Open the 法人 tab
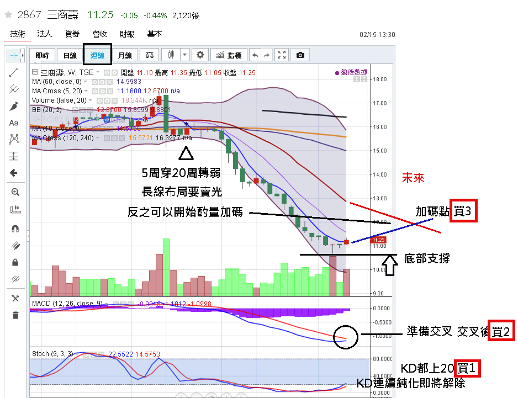Viewport: 518px width, 398px height. click(45, 34)
